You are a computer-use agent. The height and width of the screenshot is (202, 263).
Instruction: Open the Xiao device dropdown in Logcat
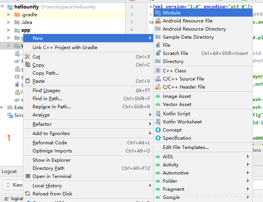pyautogui.click(x=13, y=185)
